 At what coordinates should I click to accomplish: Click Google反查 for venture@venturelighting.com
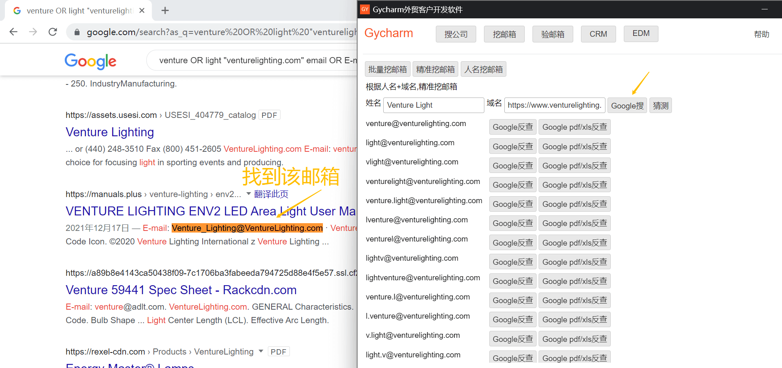tap(513, 127)
